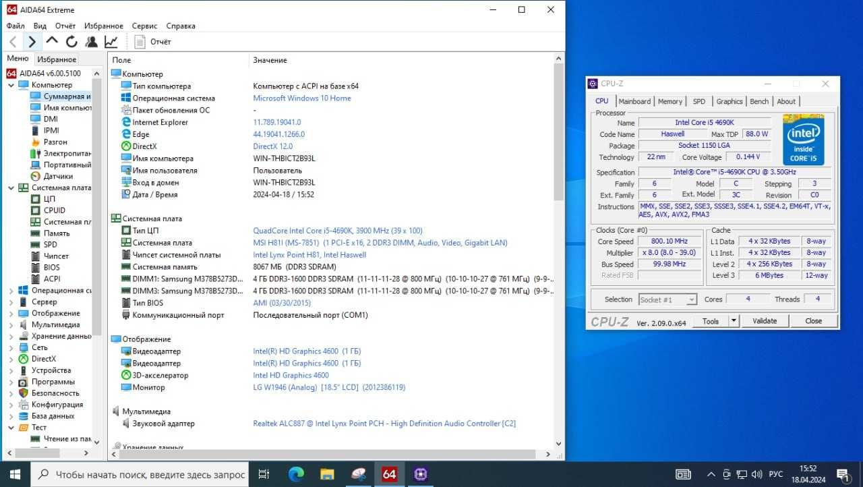This screenshot has height=487, width=863.
Task: Switch to About tab in CPU-Z
Action: 786,101
